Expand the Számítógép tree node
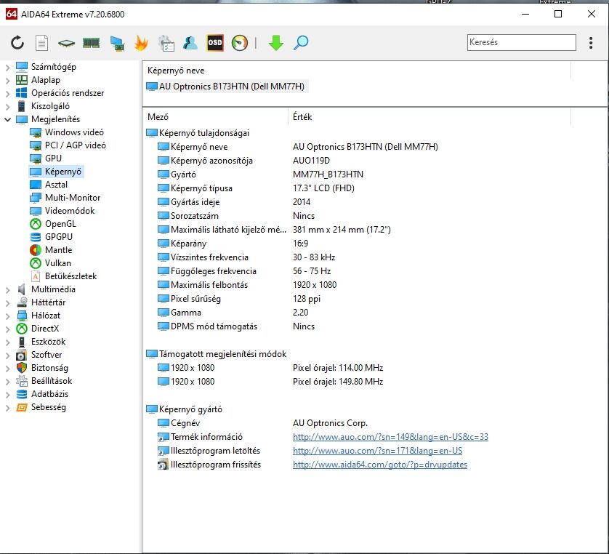 7,67
